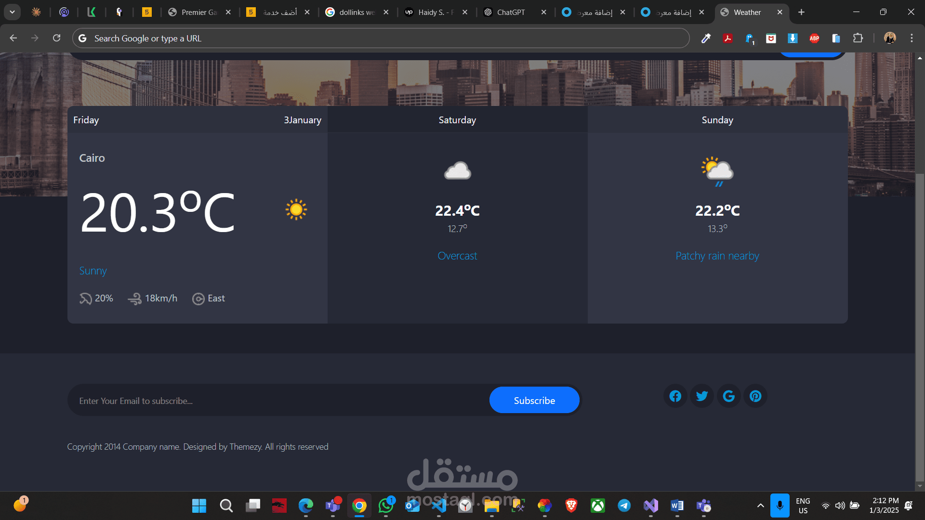Open a new browser tab
925x520 pixels.
801,12
